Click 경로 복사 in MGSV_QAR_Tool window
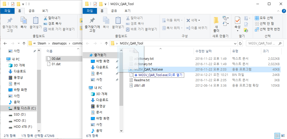 point(135,24)
